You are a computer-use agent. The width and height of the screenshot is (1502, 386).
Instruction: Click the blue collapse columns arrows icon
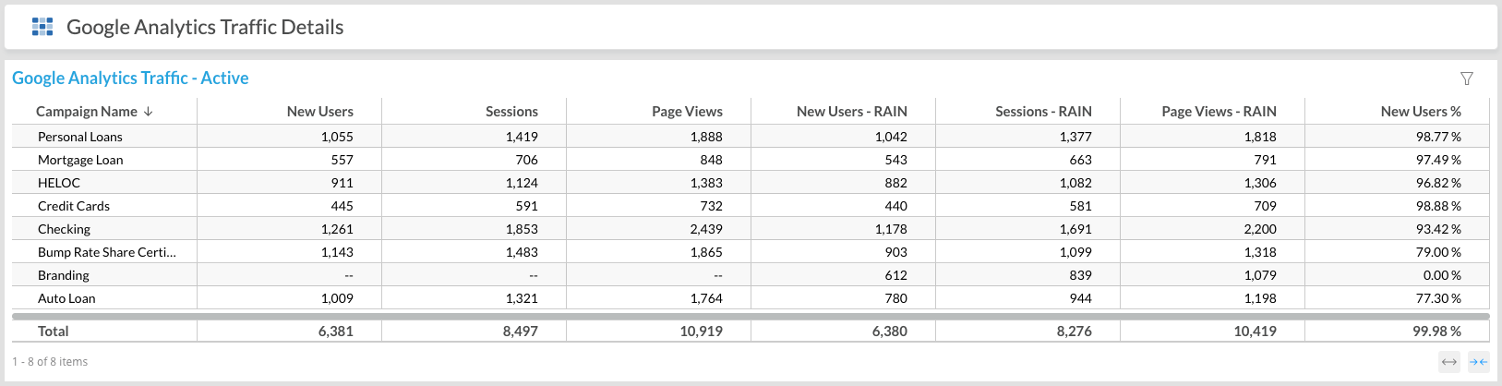pyautogui.click(x=1478, y=362)
